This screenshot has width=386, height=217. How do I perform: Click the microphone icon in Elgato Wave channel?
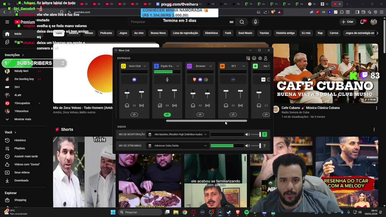[x=167, y=80]
